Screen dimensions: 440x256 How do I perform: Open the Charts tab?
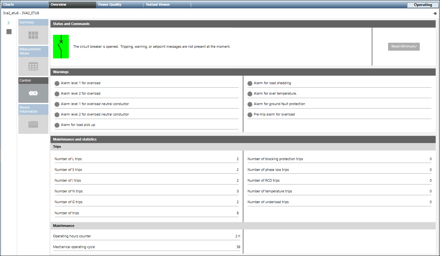pyautogui.click(x=9, y=5)
